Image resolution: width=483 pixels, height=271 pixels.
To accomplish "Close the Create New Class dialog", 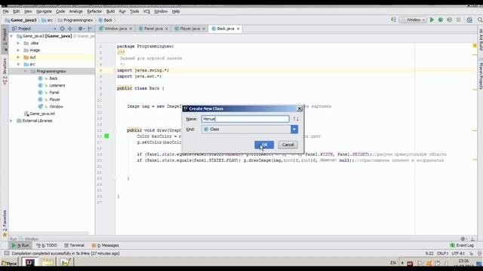I will pyautogui.click(x=300, y=108).
